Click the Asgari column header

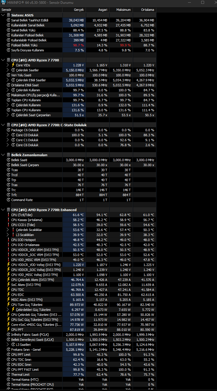[x=97, y=10]
